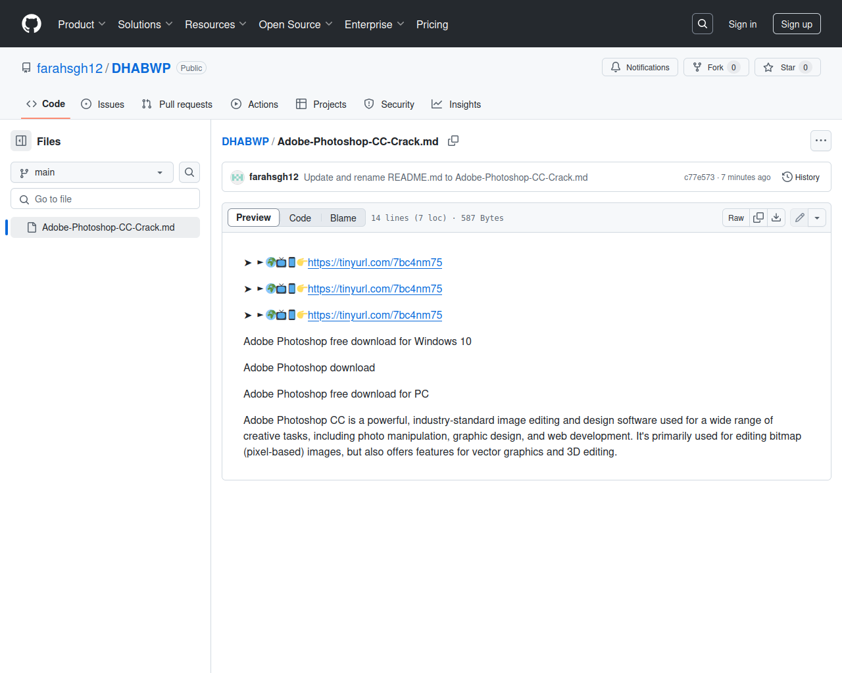Click the Sign in link
This screenshot has height=673, width=842.
[x=743, y=24]
